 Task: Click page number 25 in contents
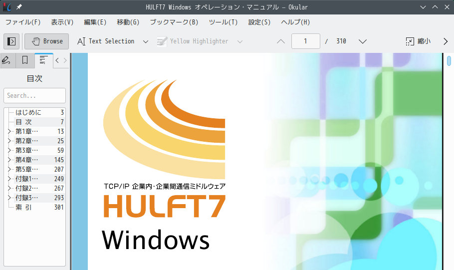60,141
